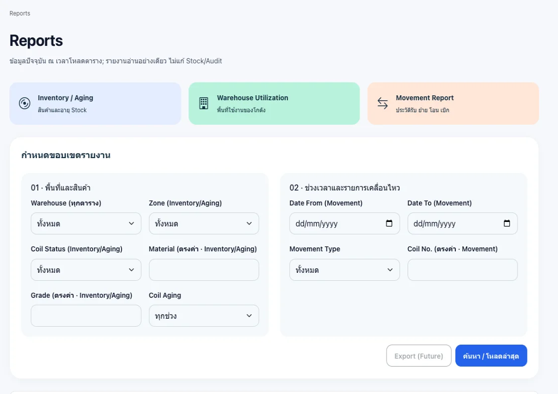Open calendar picker for Date From

point(389,223)
